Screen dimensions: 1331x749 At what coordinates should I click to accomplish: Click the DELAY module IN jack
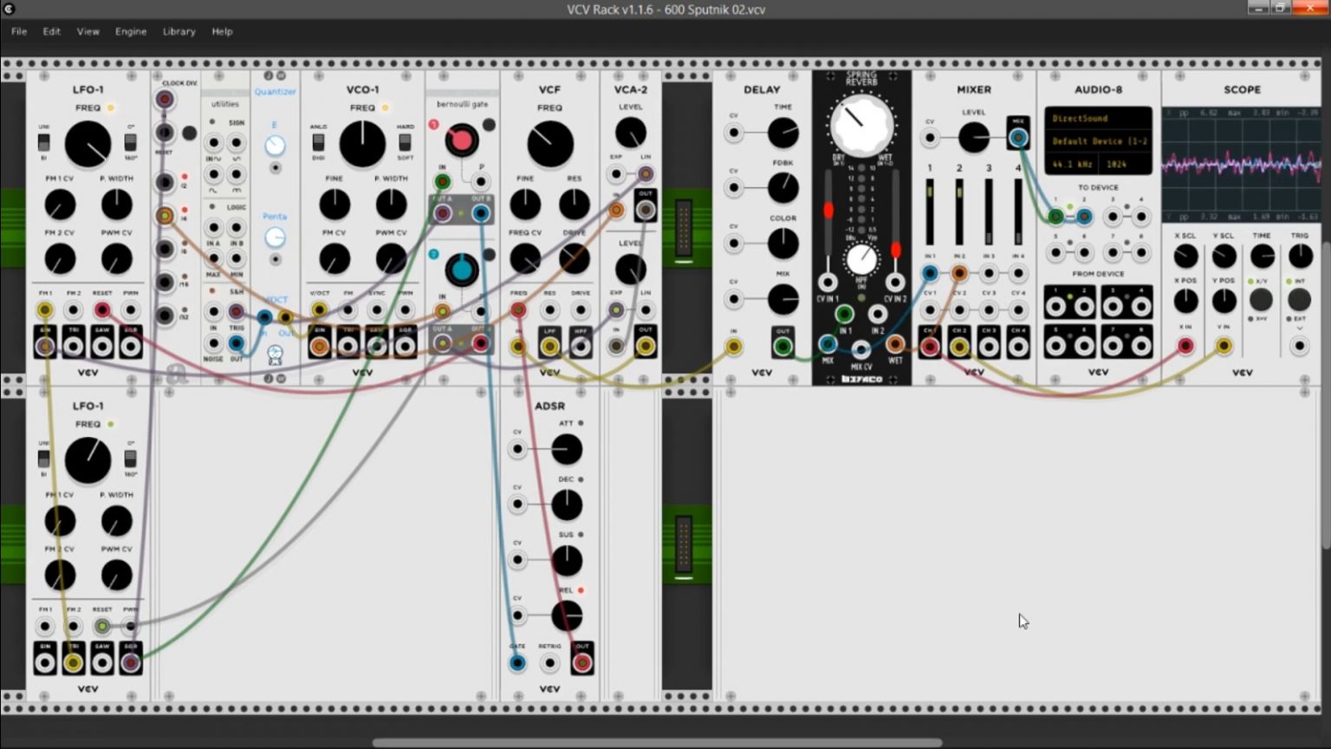734,347
